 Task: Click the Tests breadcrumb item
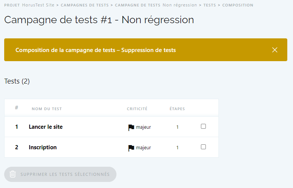tap(210, 5)
